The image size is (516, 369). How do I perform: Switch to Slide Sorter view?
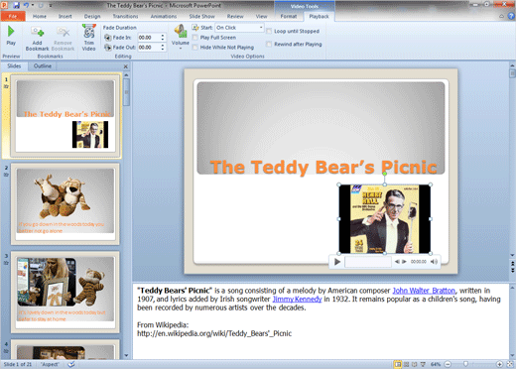click(x=406, y=364)
